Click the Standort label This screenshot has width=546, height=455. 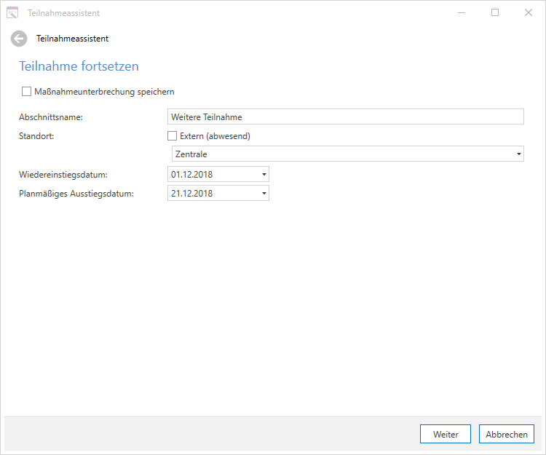pyautogui.click(x=37, y=135)
